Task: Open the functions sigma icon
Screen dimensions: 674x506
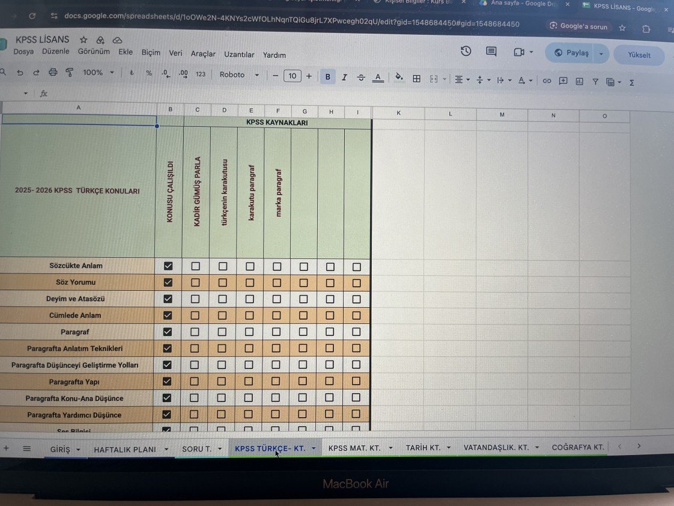Action: pos(632,82)
